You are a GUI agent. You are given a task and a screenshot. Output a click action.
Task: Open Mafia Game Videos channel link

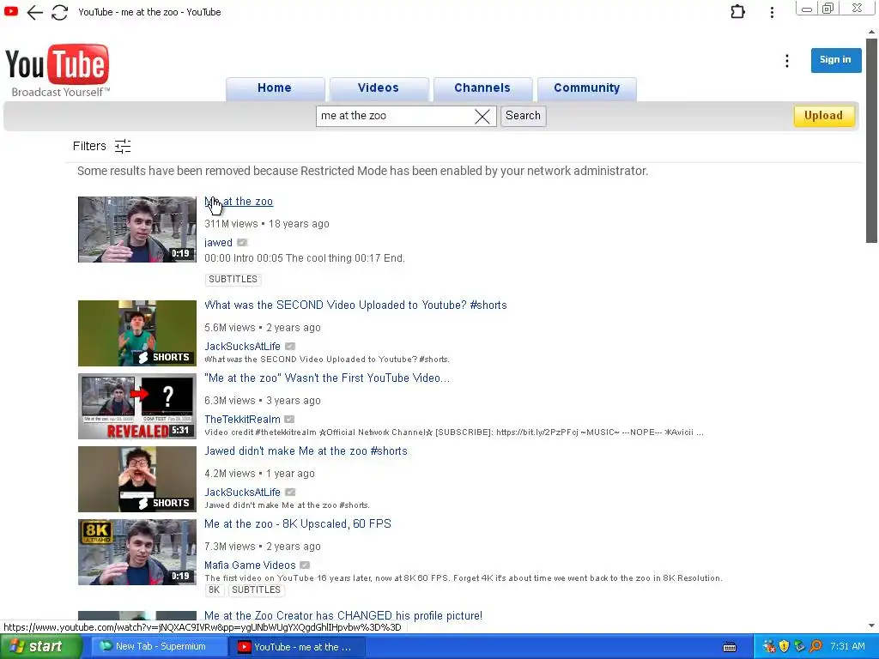point(250,565)
